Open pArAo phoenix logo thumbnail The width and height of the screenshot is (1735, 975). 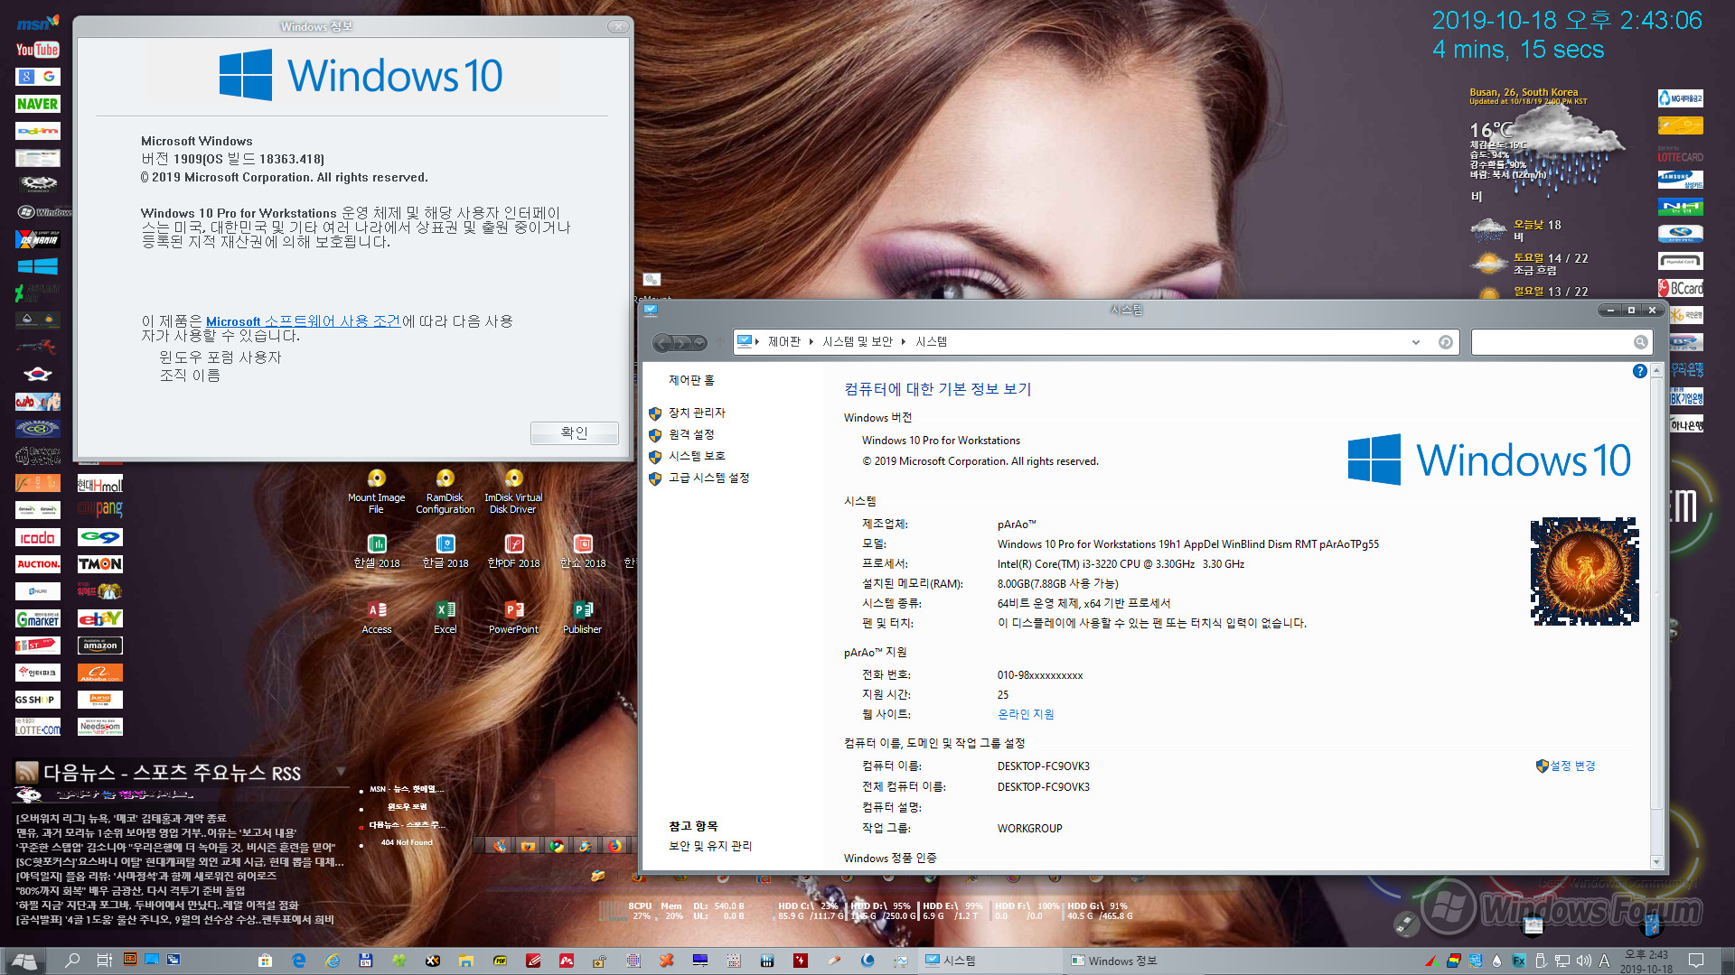[x=1585, y=571]
